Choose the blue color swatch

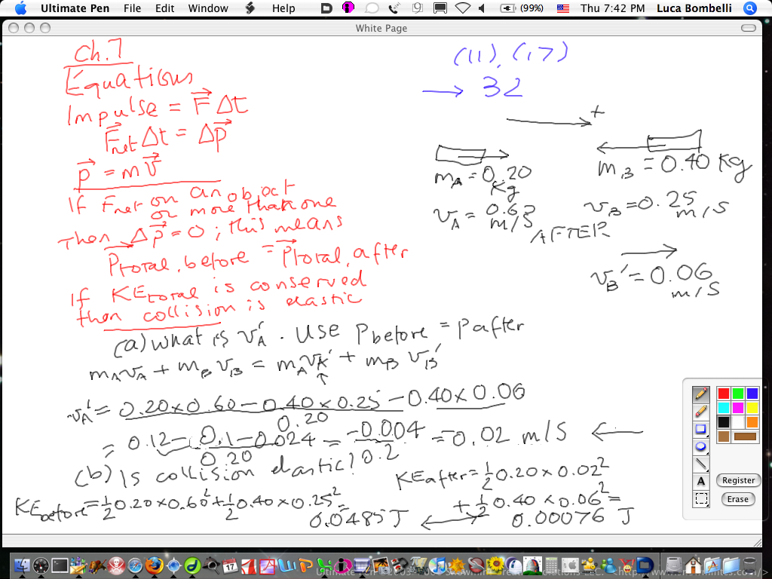752,394
